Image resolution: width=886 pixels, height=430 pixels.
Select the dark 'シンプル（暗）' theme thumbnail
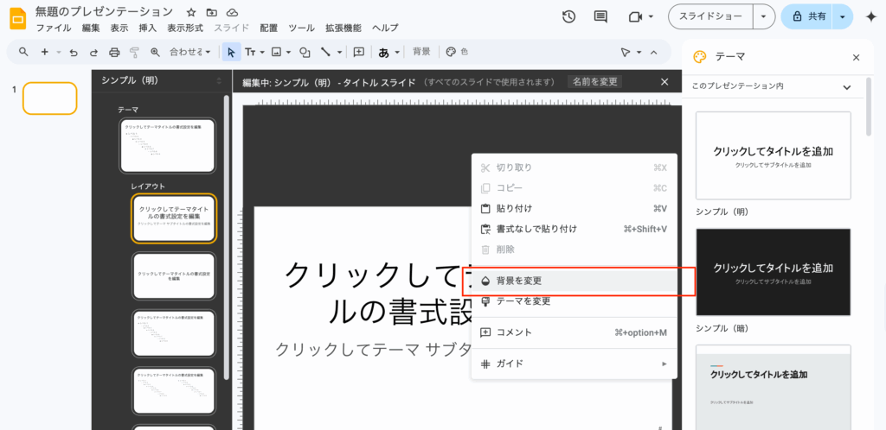tap(773, 271)
